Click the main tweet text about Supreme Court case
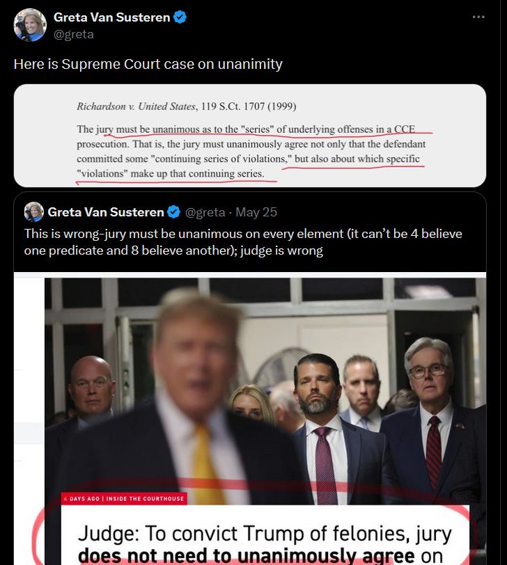507x565 pixels. click(148, 64)
